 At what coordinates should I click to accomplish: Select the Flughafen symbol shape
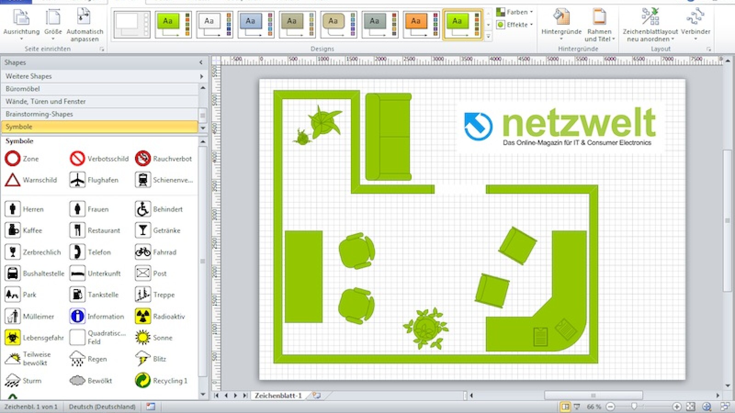[77, 180]
